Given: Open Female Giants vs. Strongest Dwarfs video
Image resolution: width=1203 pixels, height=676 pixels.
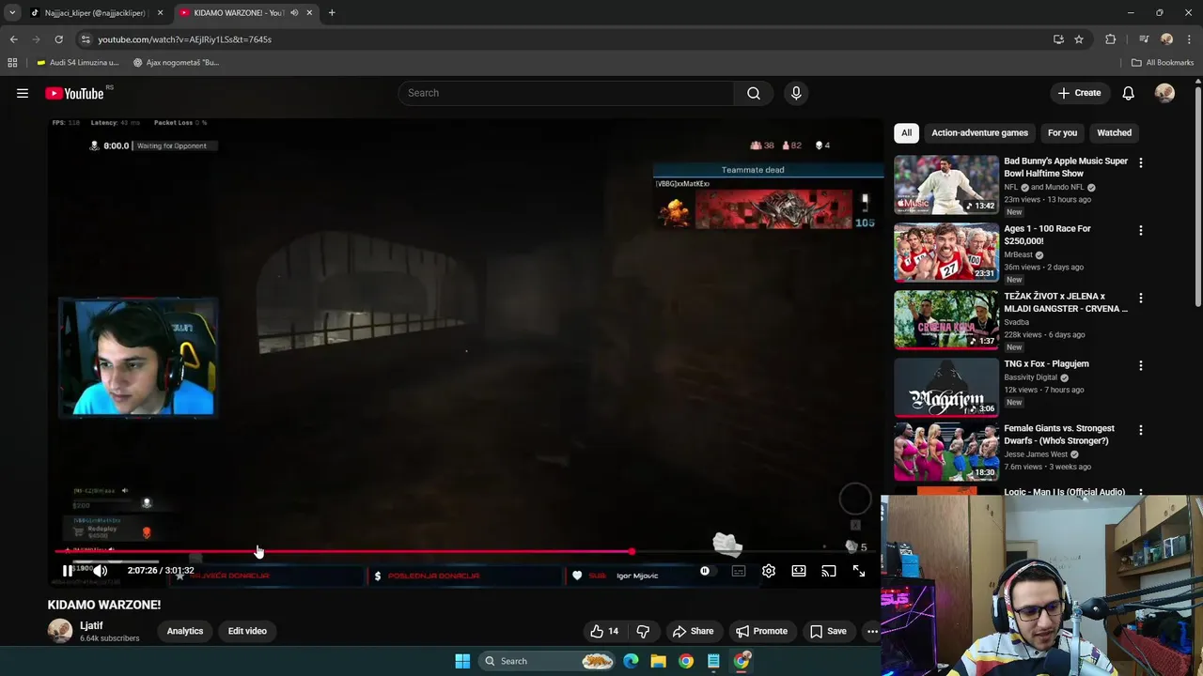Looking at the screenshot, I should [x=1058, y=434].
